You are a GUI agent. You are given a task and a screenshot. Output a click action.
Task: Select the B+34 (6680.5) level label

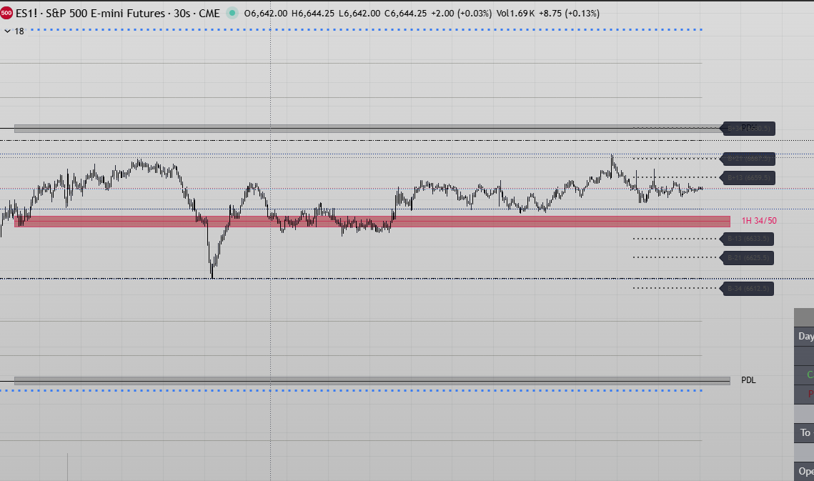click(x=748, y=129)
